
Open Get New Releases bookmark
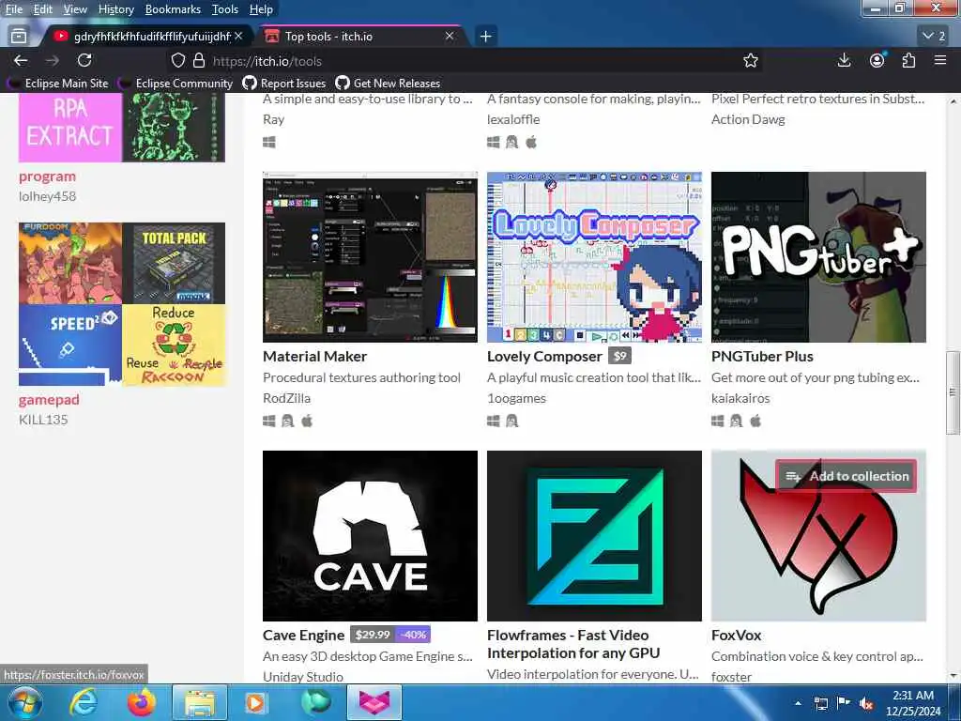point(388,84)
